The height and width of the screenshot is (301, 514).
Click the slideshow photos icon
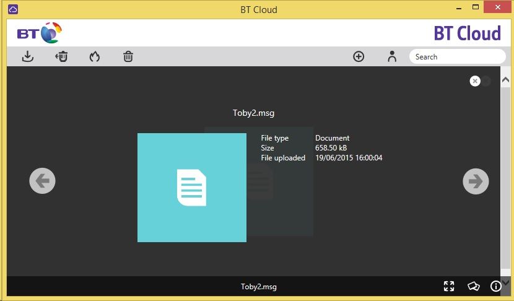473,286
